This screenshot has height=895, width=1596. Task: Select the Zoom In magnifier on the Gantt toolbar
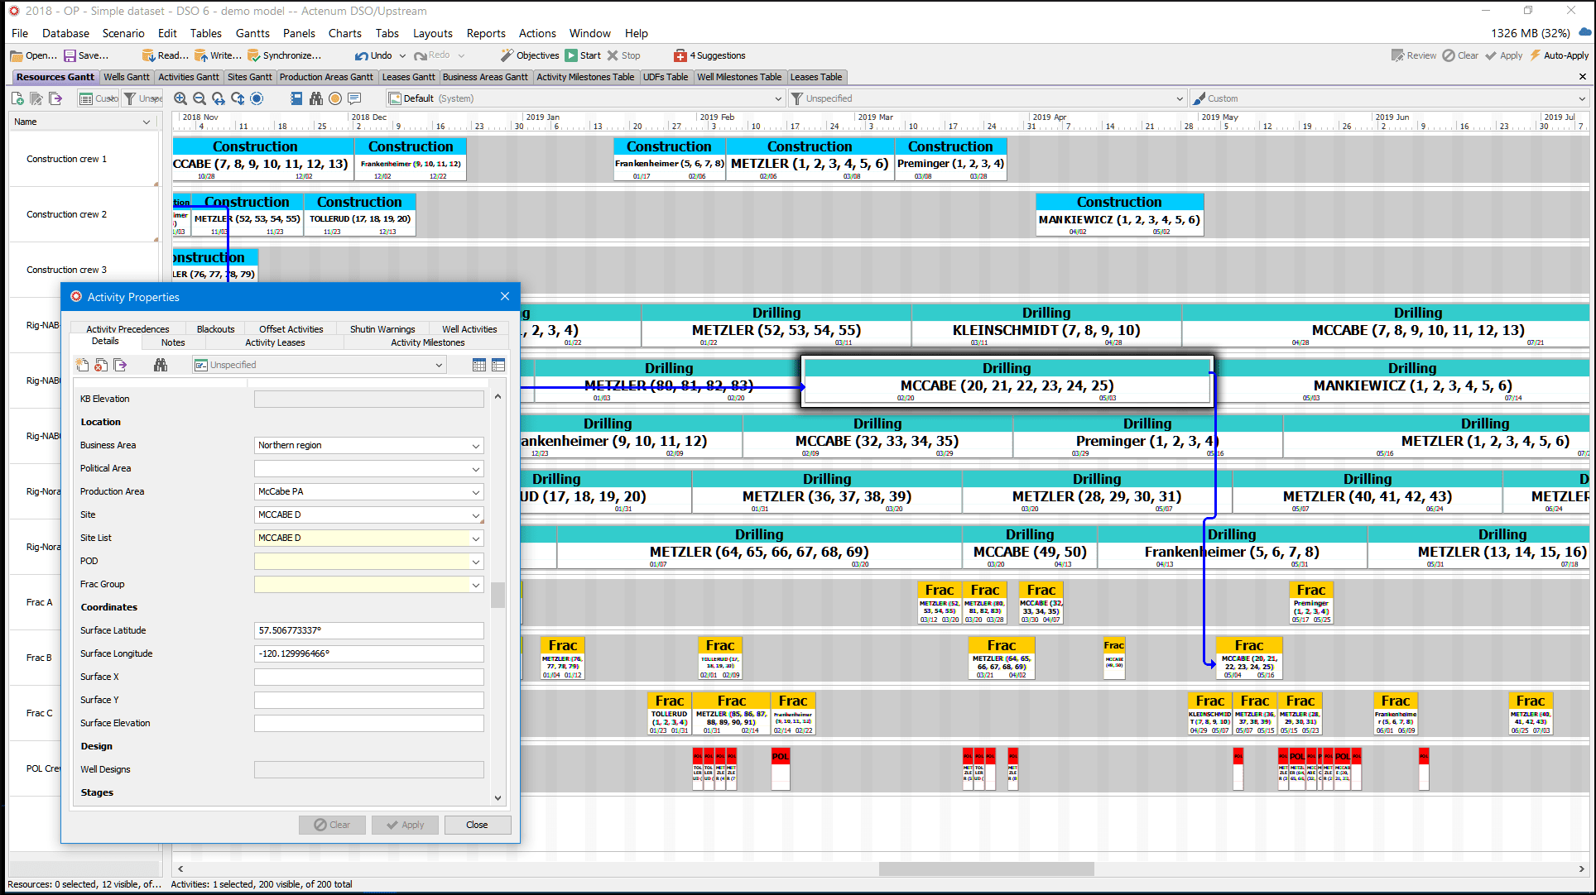(180, 98)
